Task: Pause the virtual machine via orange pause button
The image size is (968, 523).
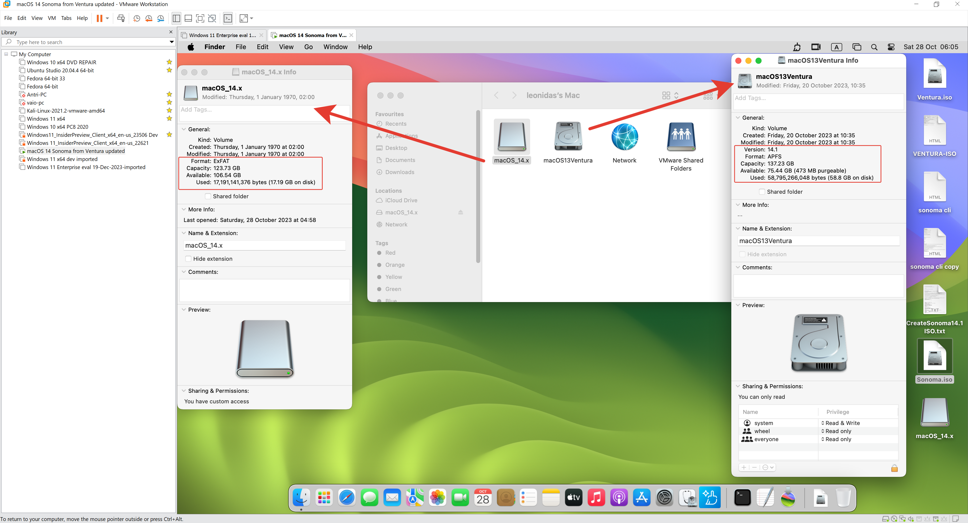Action: coord(99,18)
